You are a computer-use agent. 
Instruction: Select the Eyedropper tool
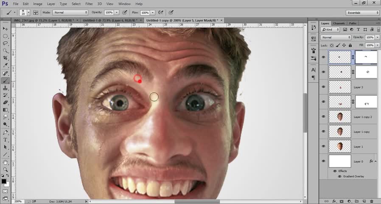coord(5,65)
